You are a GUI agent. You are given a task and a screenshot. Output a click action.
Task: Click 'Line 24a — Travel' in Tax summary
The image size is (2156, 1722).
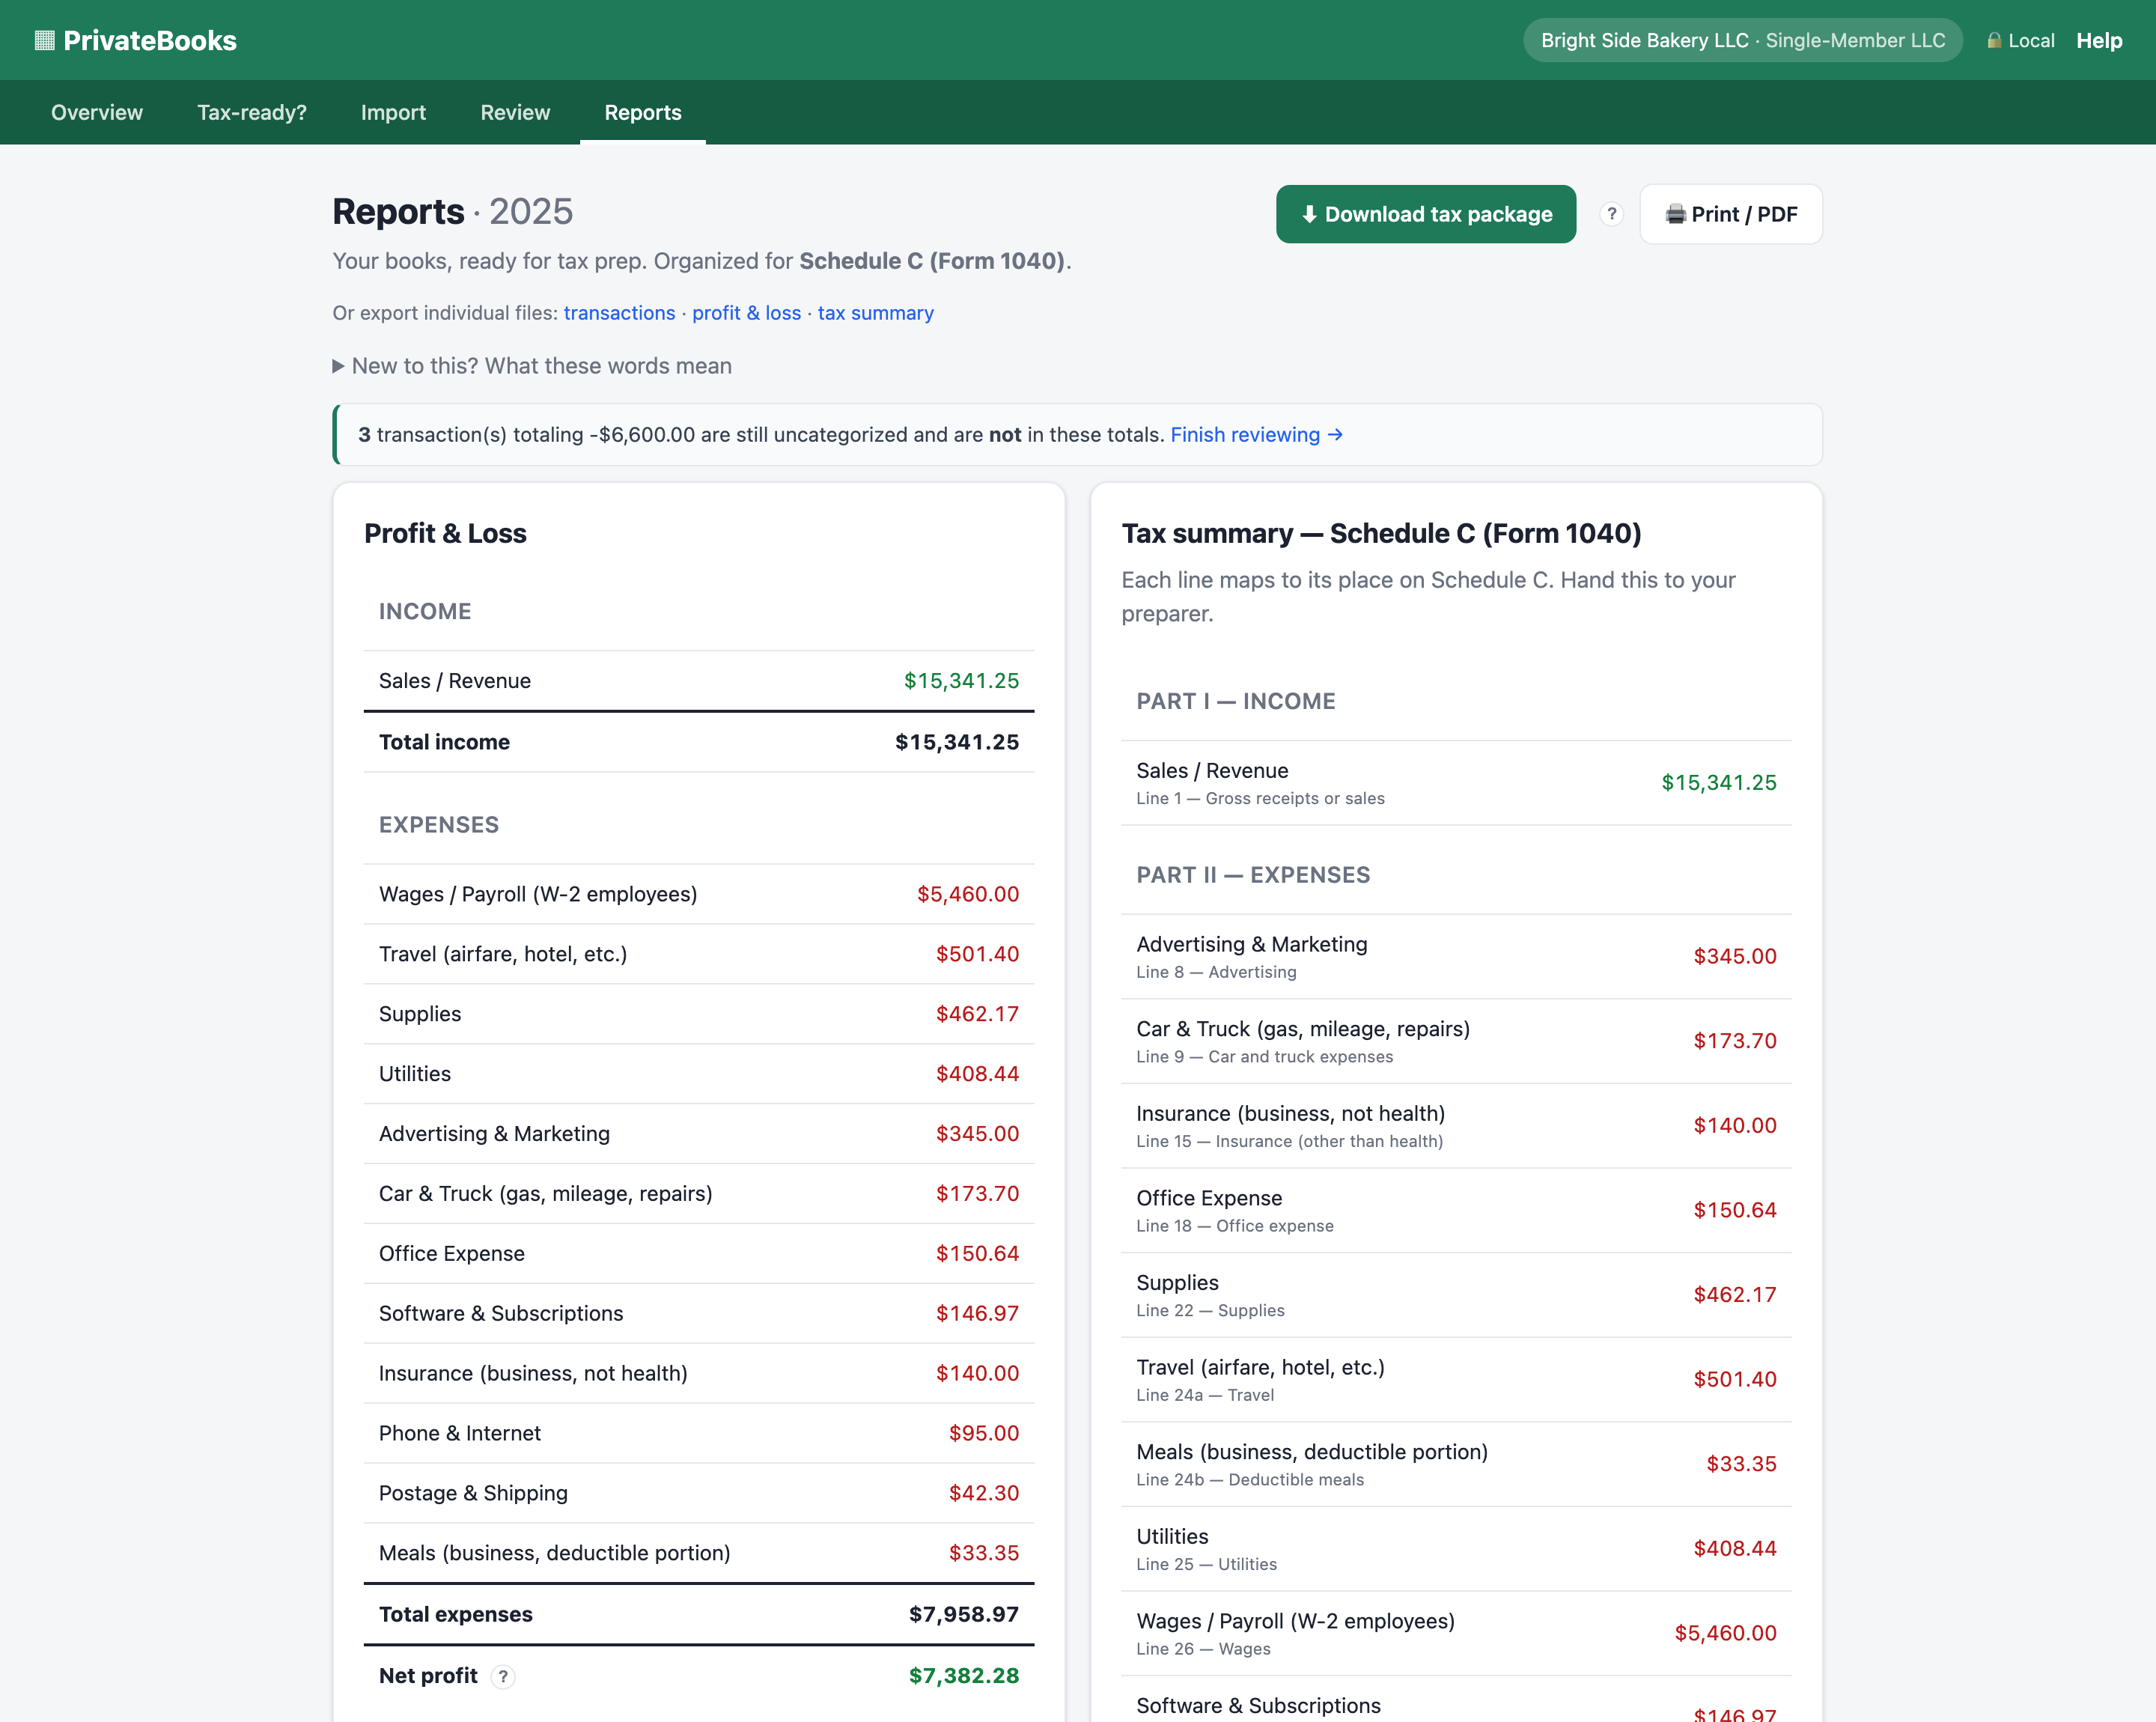(1205, 1396)
